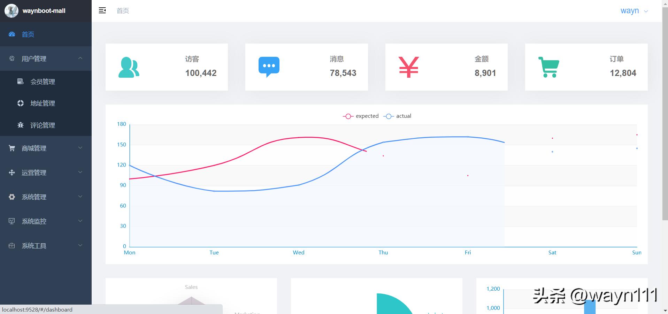Image resolution: width=668 pixels, height=314 pixels.
Task: Expand the 运营管理 menu chevron
Action: [x=80, y=172]
